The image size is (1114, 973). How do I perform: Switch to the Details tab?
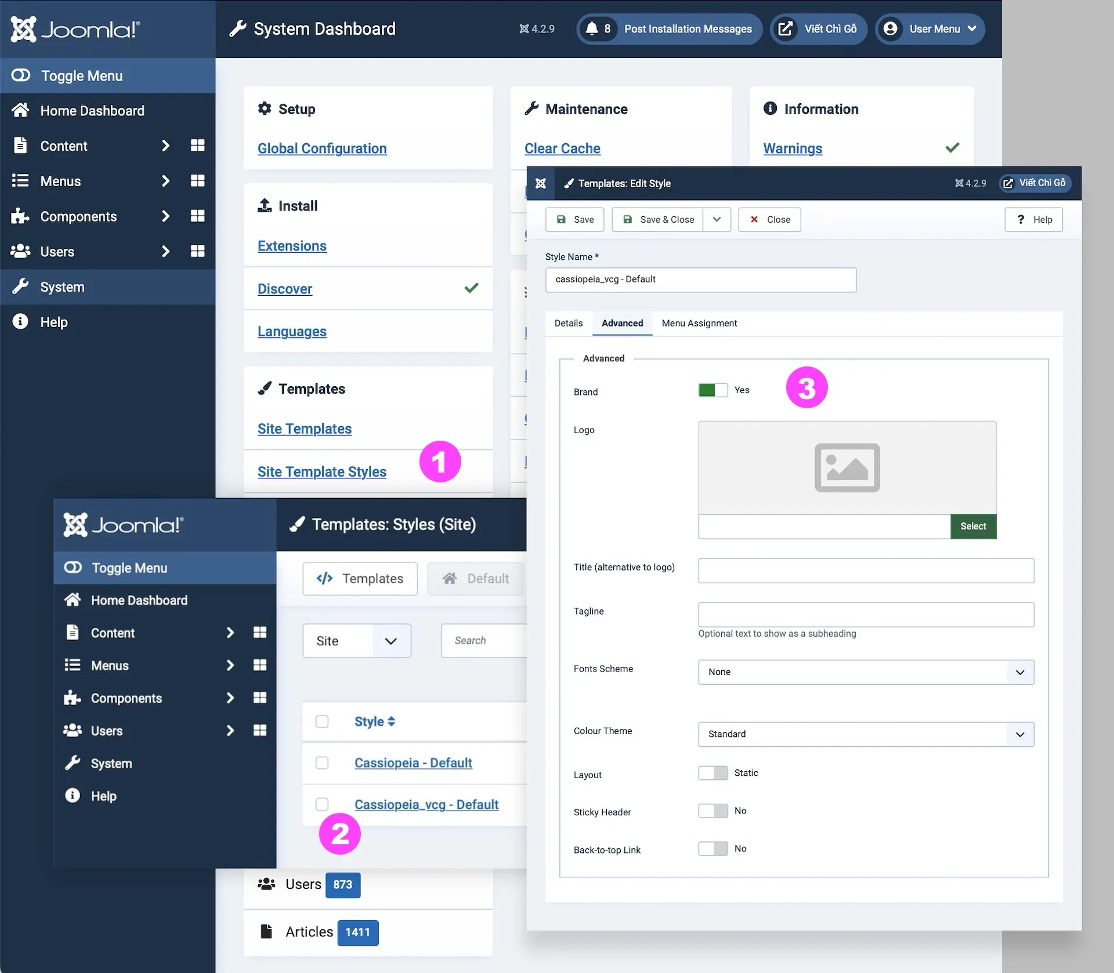pyautogui.click(x=568, y=324)
